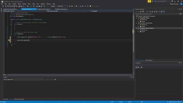The height and width of the screenshot is (103, 183).
Task: Switch to ThirdPersonUserControl.cs tab
Action: (x=44, y=9)
